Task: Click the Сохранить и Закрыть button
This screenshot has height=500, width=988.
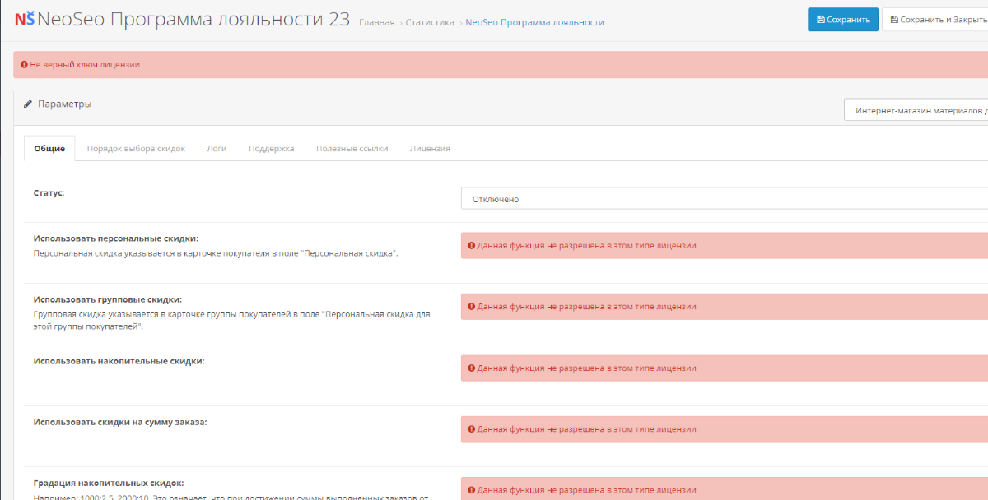Action: click(935, 20)
